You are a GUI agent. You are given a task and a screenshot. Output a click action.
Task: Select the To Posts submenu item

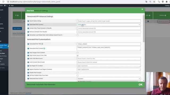coord(2,53)
